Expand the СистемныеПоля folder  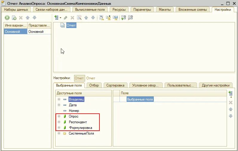tap(59, 133)
